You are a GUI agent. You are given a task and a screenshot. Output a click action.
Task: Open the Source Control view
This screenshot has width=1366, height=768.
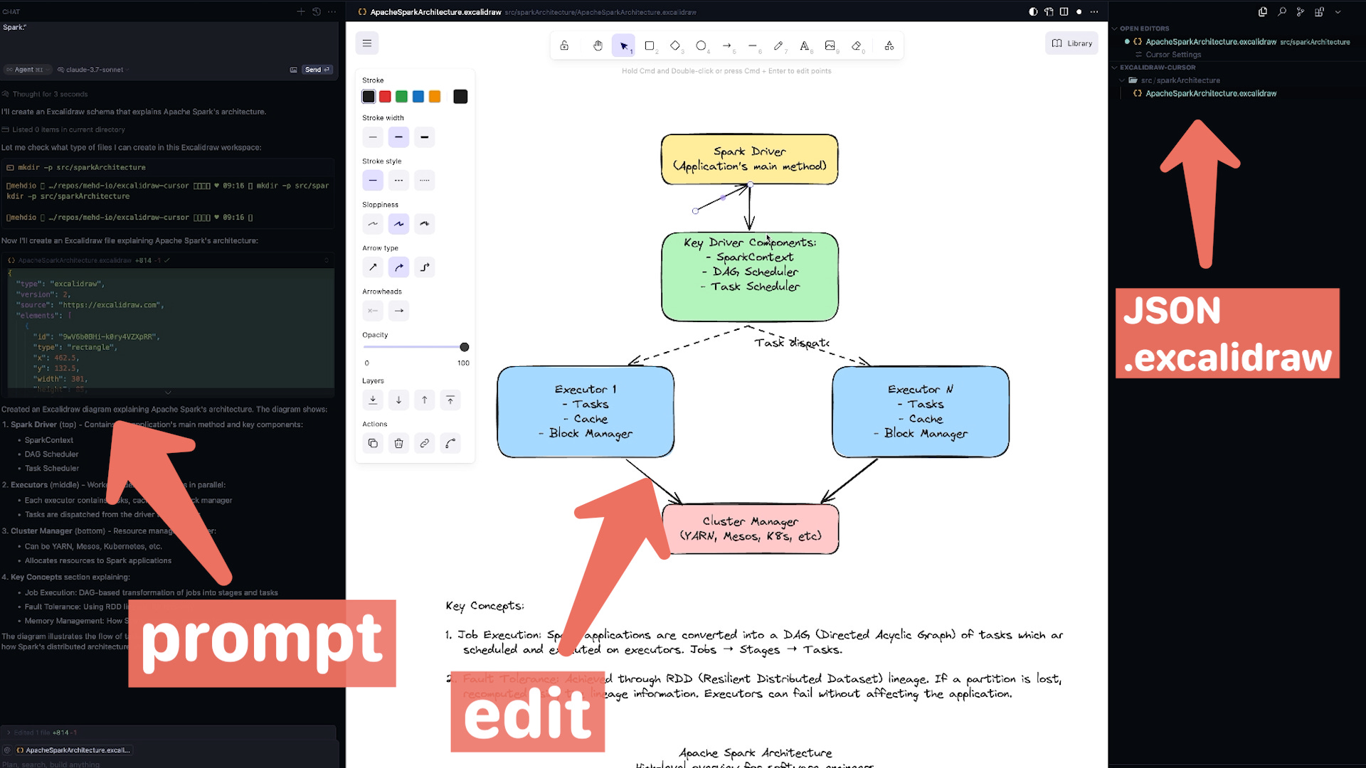pyautogui.click(x=1300, y=11)
